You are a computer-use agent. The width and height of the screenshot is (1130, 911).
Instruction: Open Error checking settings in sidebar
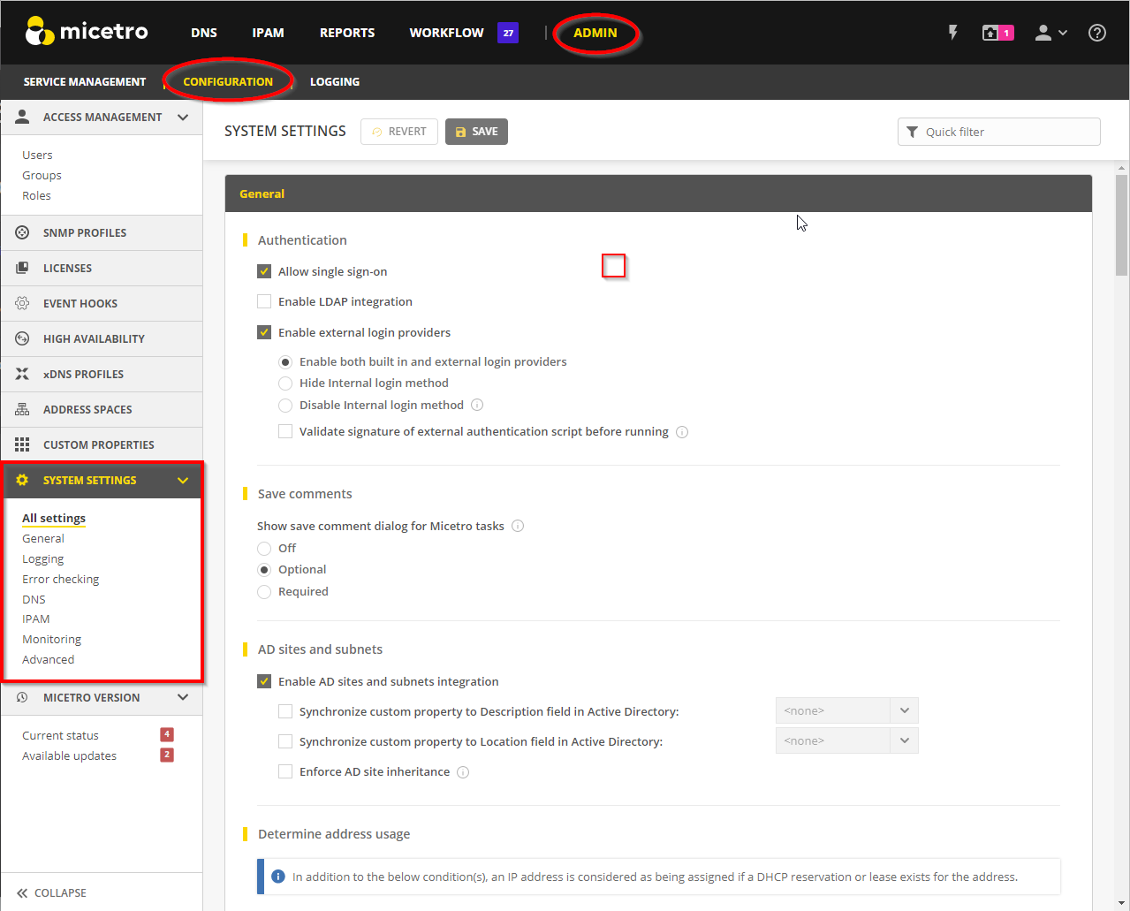point(60,579)
